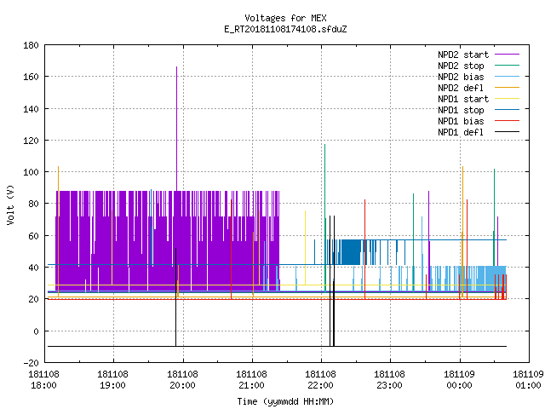Click the chart title 'Voltages for MEX'
This screenshot has width=545, height=409.
tap(285, 18)
